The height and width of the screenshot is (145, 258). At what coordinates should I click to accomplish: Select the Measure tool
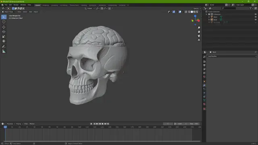4,51
